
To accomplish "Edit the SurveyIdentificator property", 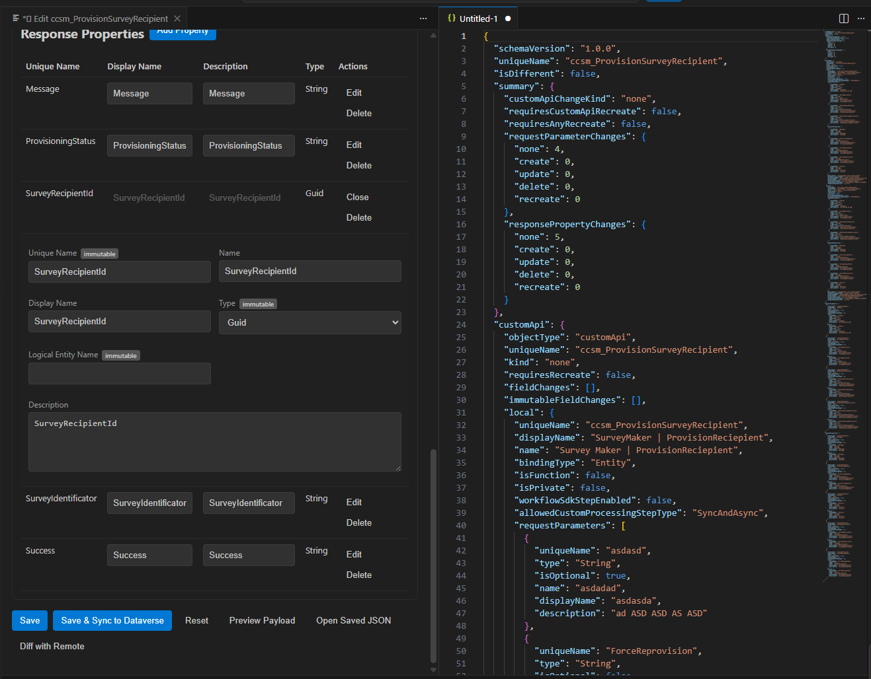I will pos(354,503).
